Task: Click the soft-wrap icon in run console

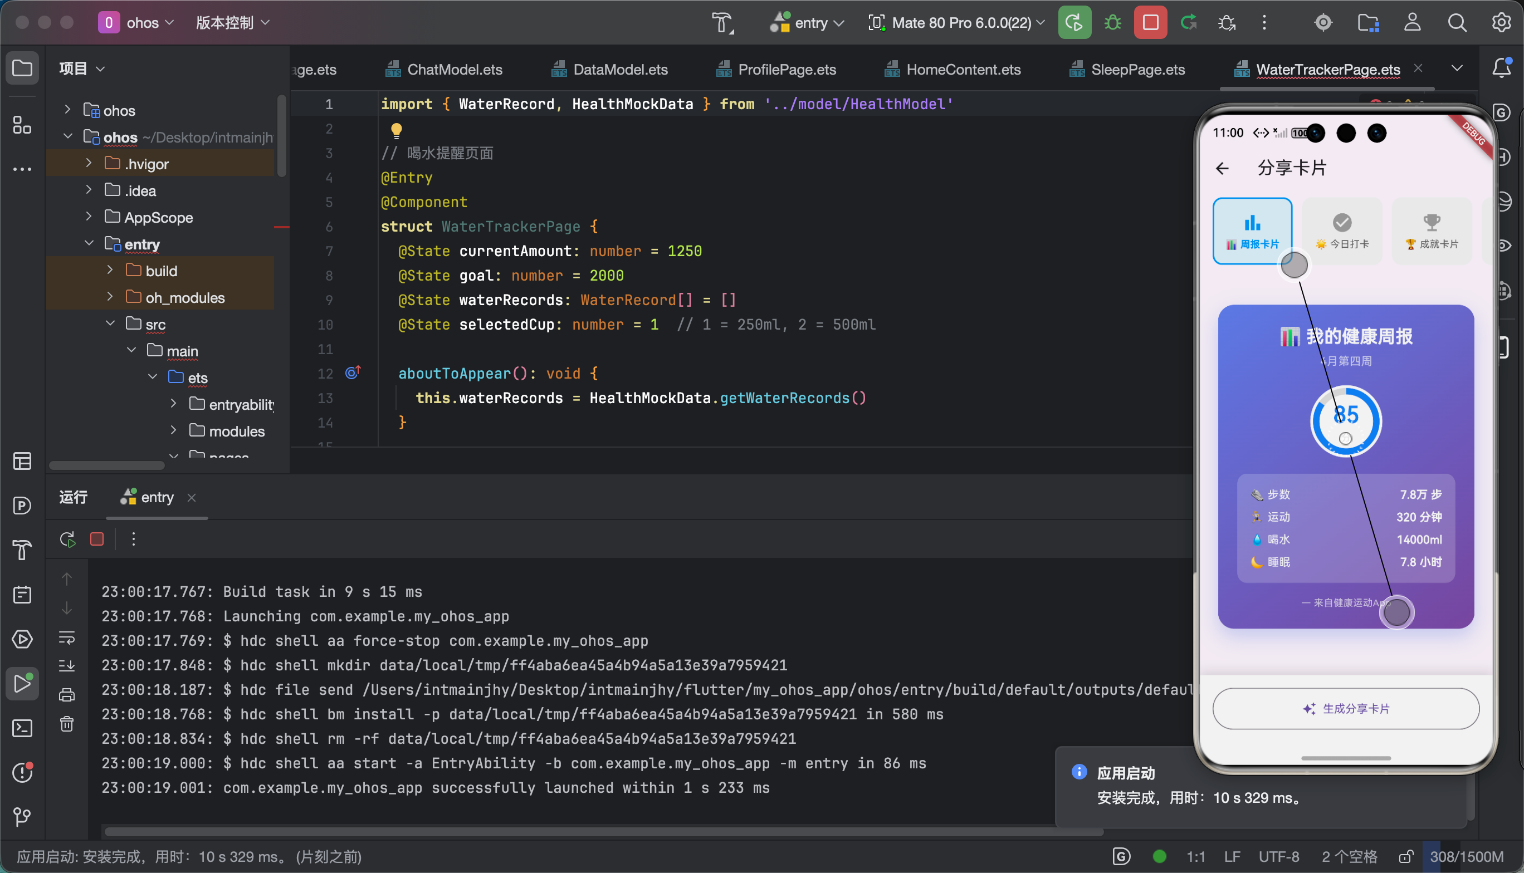Action: point(67,637)
